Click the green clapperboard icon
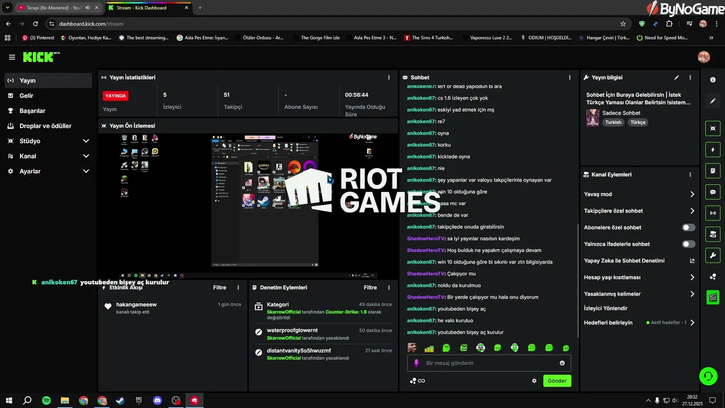 (x=713, y=297)
